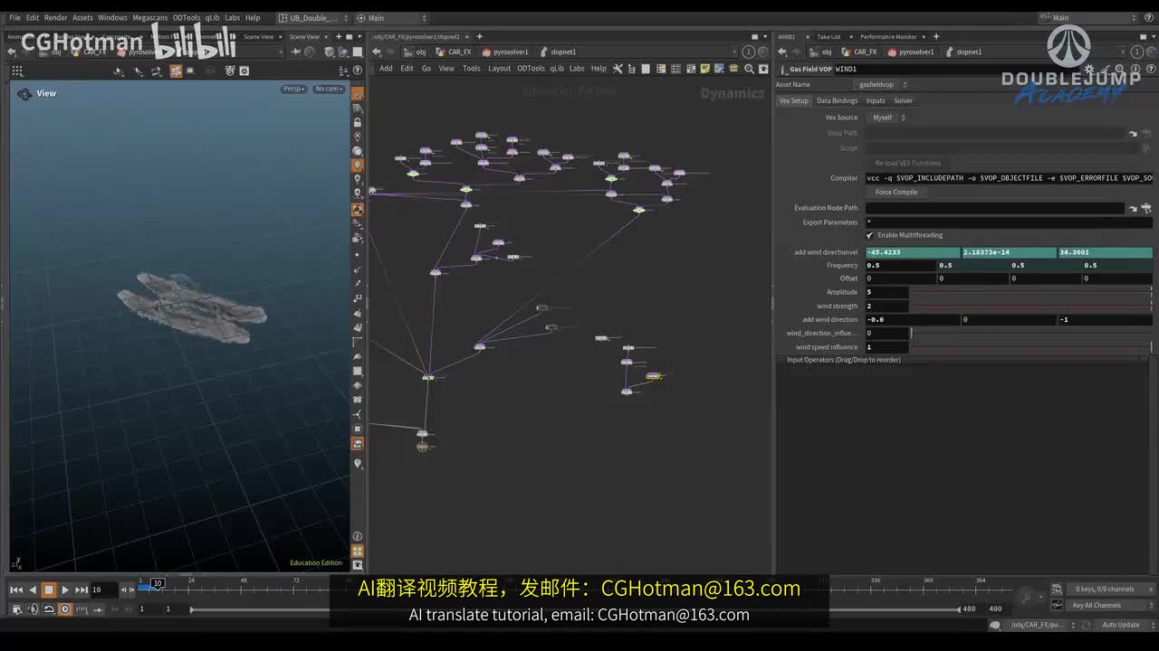Play the timeline forward

point(65,590)
